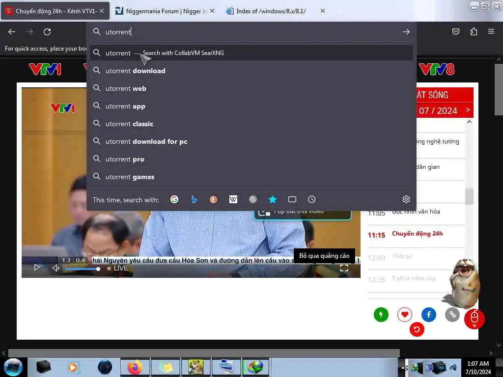Click the red mouse scroll-down icon
503x377 pixels.
click(475, 319)
